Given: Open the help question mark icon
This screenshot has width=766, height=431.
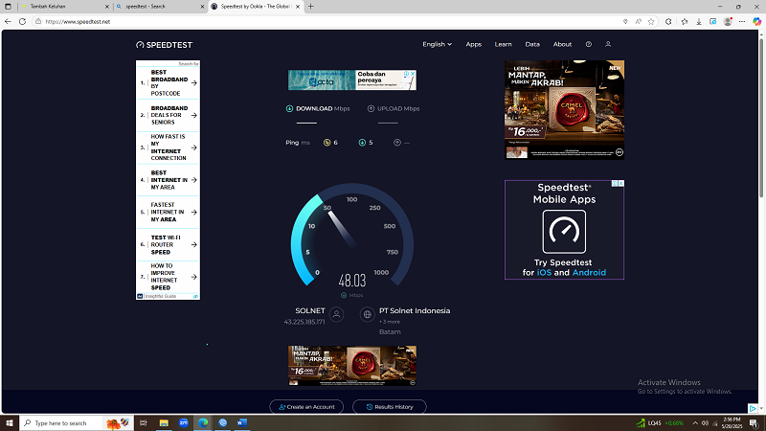Looking at the screenshot, I should click(589, 44).
